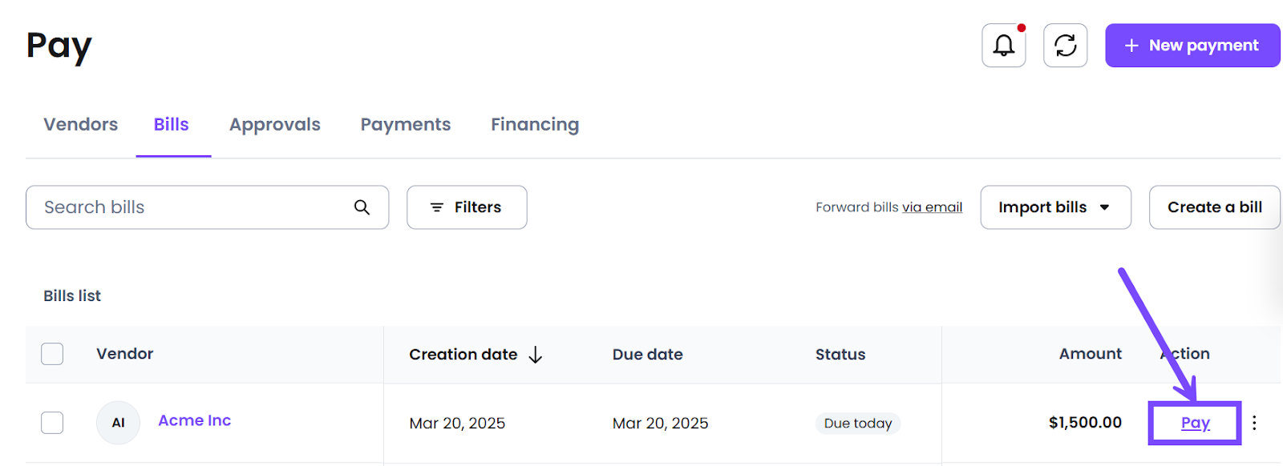Click the Creation date sort arrow
Viewport: 1283px width, 466px height.
536,355
